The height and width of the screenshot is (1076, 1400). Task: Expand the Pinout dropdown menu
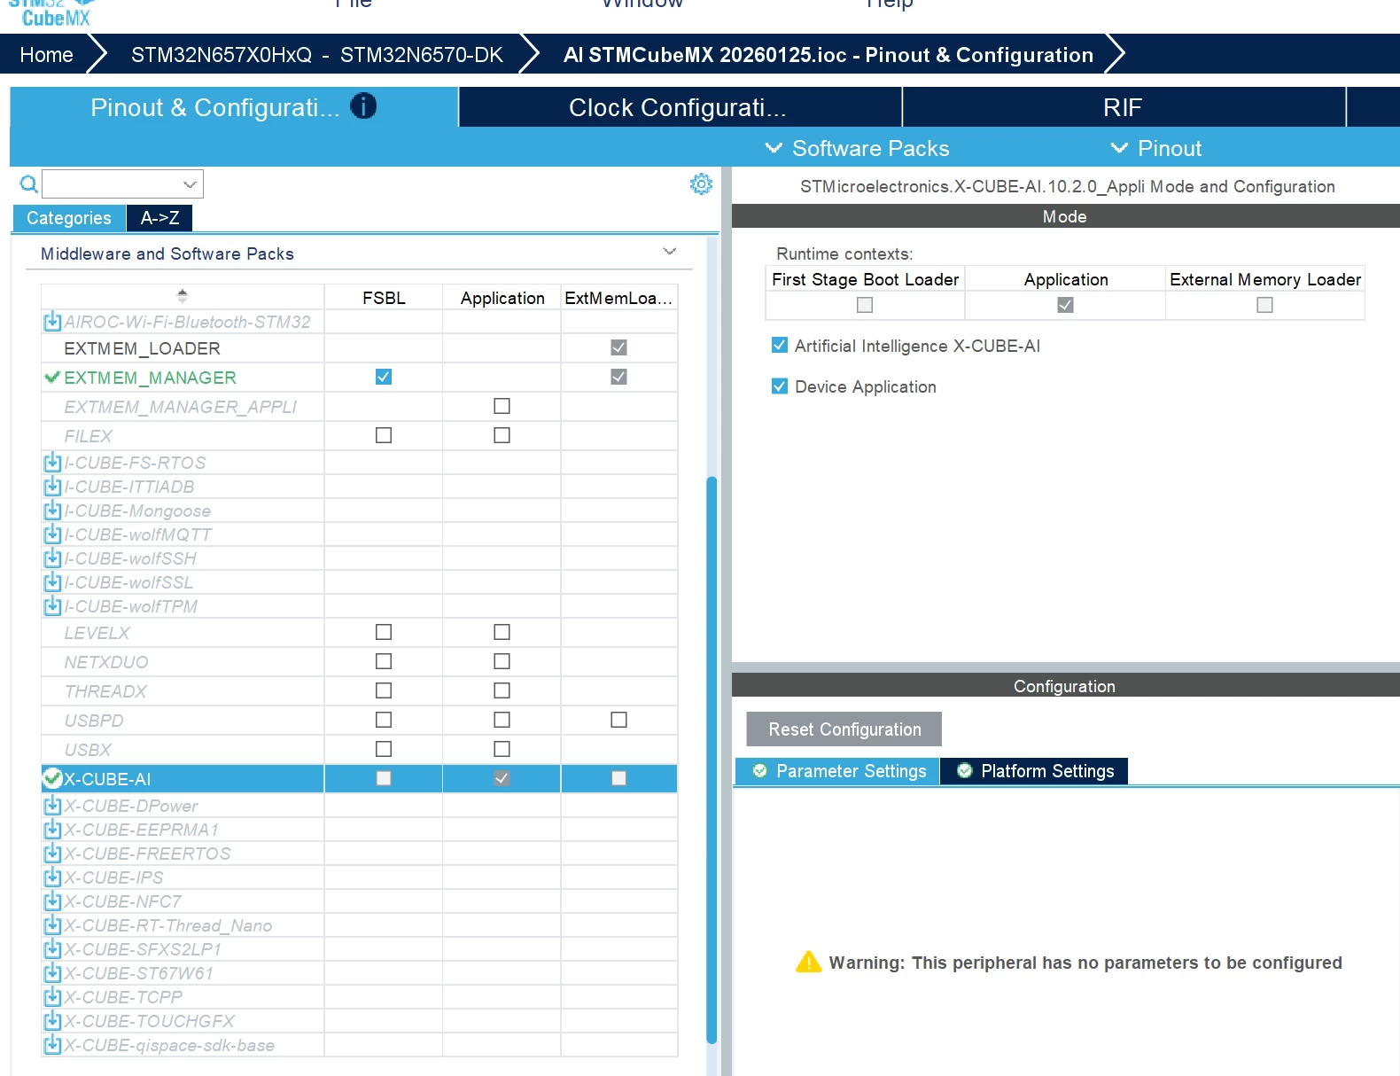(x=1156, y=148)
